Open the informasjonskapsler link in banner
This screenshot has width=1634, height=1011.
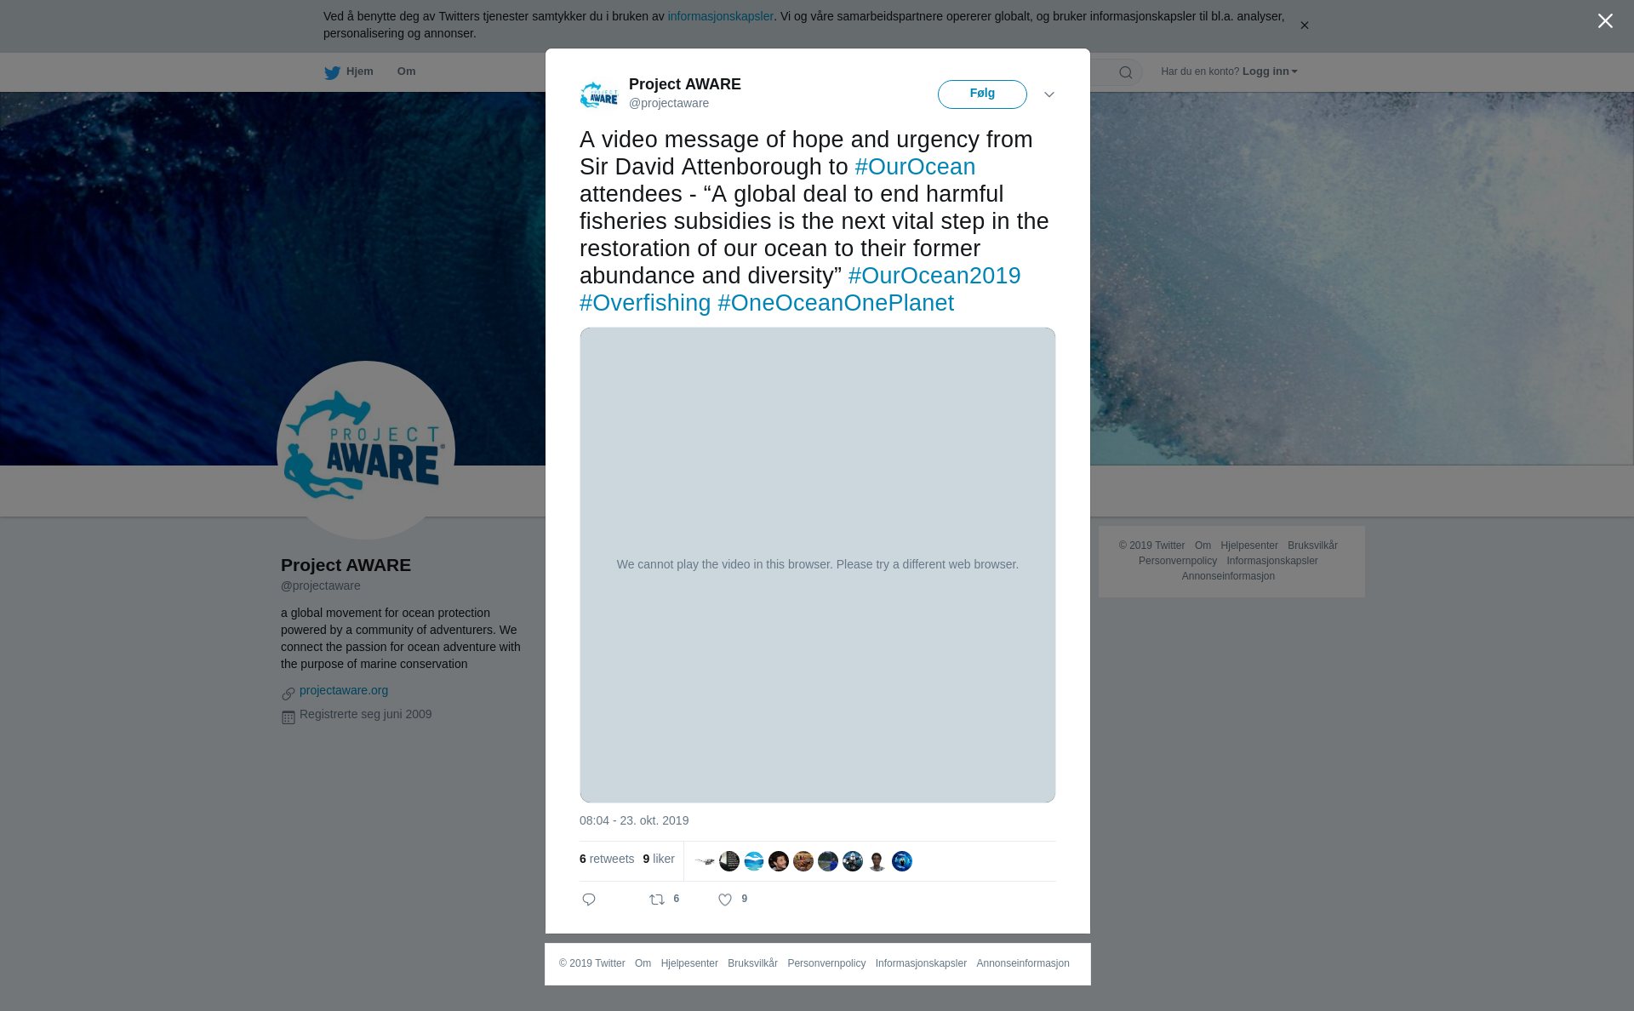point(720,16)
